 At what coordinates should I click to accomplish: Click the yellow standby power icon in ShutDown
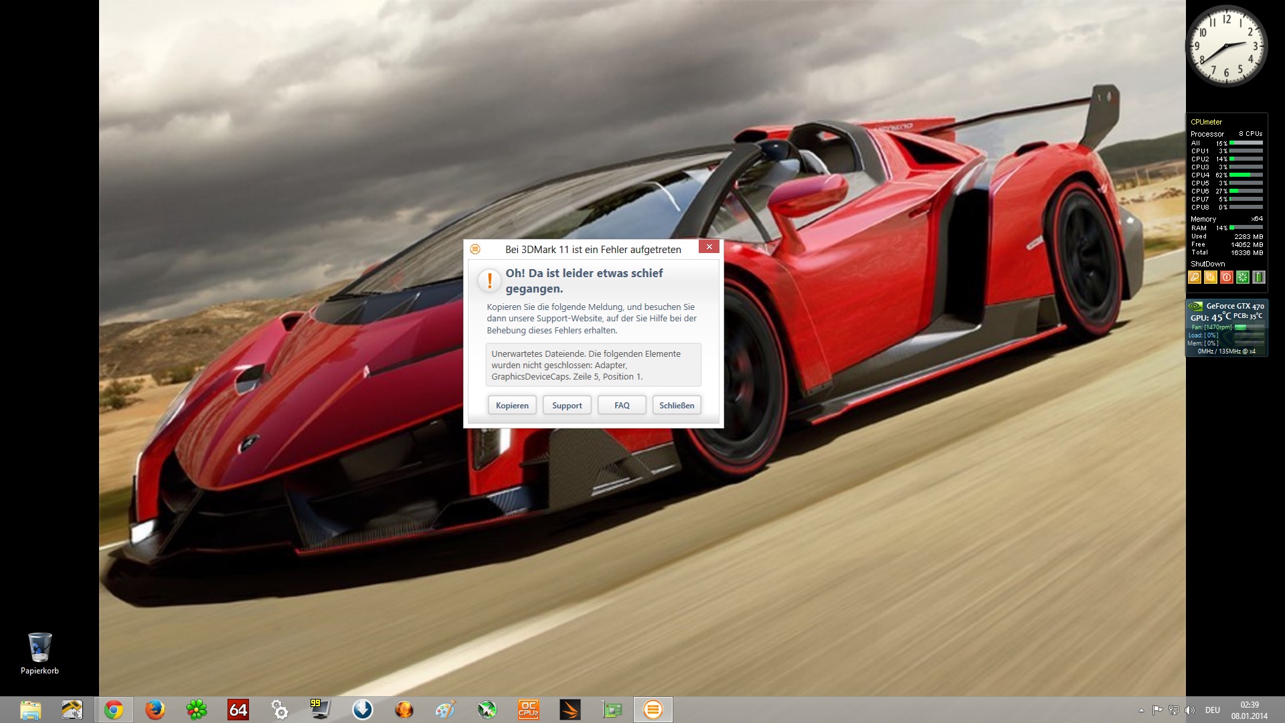(x=1211, y=277)
